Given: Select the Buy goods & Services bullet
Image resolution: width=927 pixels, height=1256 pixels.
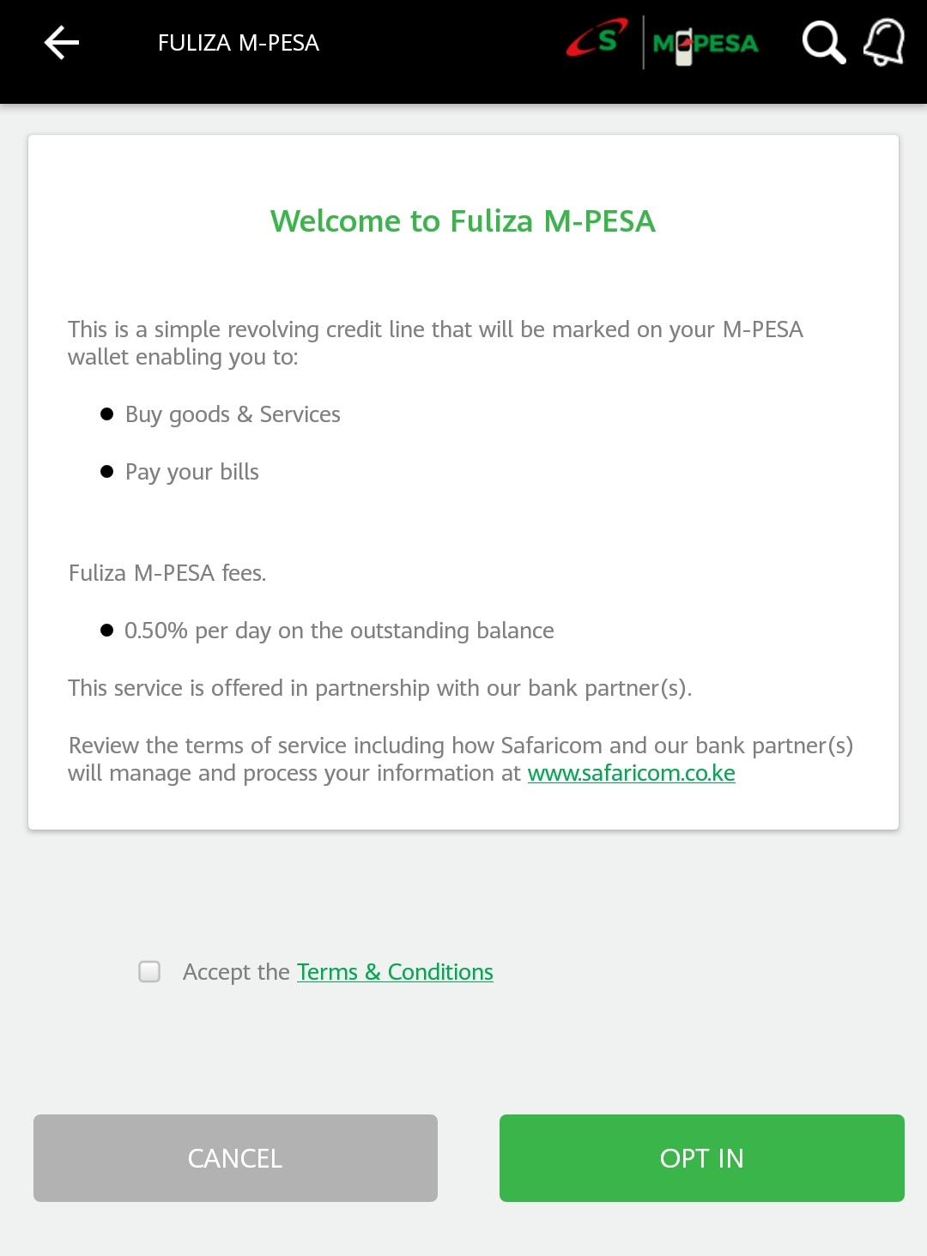Looking at the screenshot, I should pyautogui.click(x=233, y=414).
